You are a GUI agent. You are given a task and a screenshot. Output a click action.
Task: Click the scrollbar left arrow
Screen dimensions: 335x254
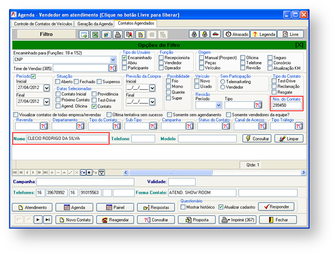click(126, 173)
